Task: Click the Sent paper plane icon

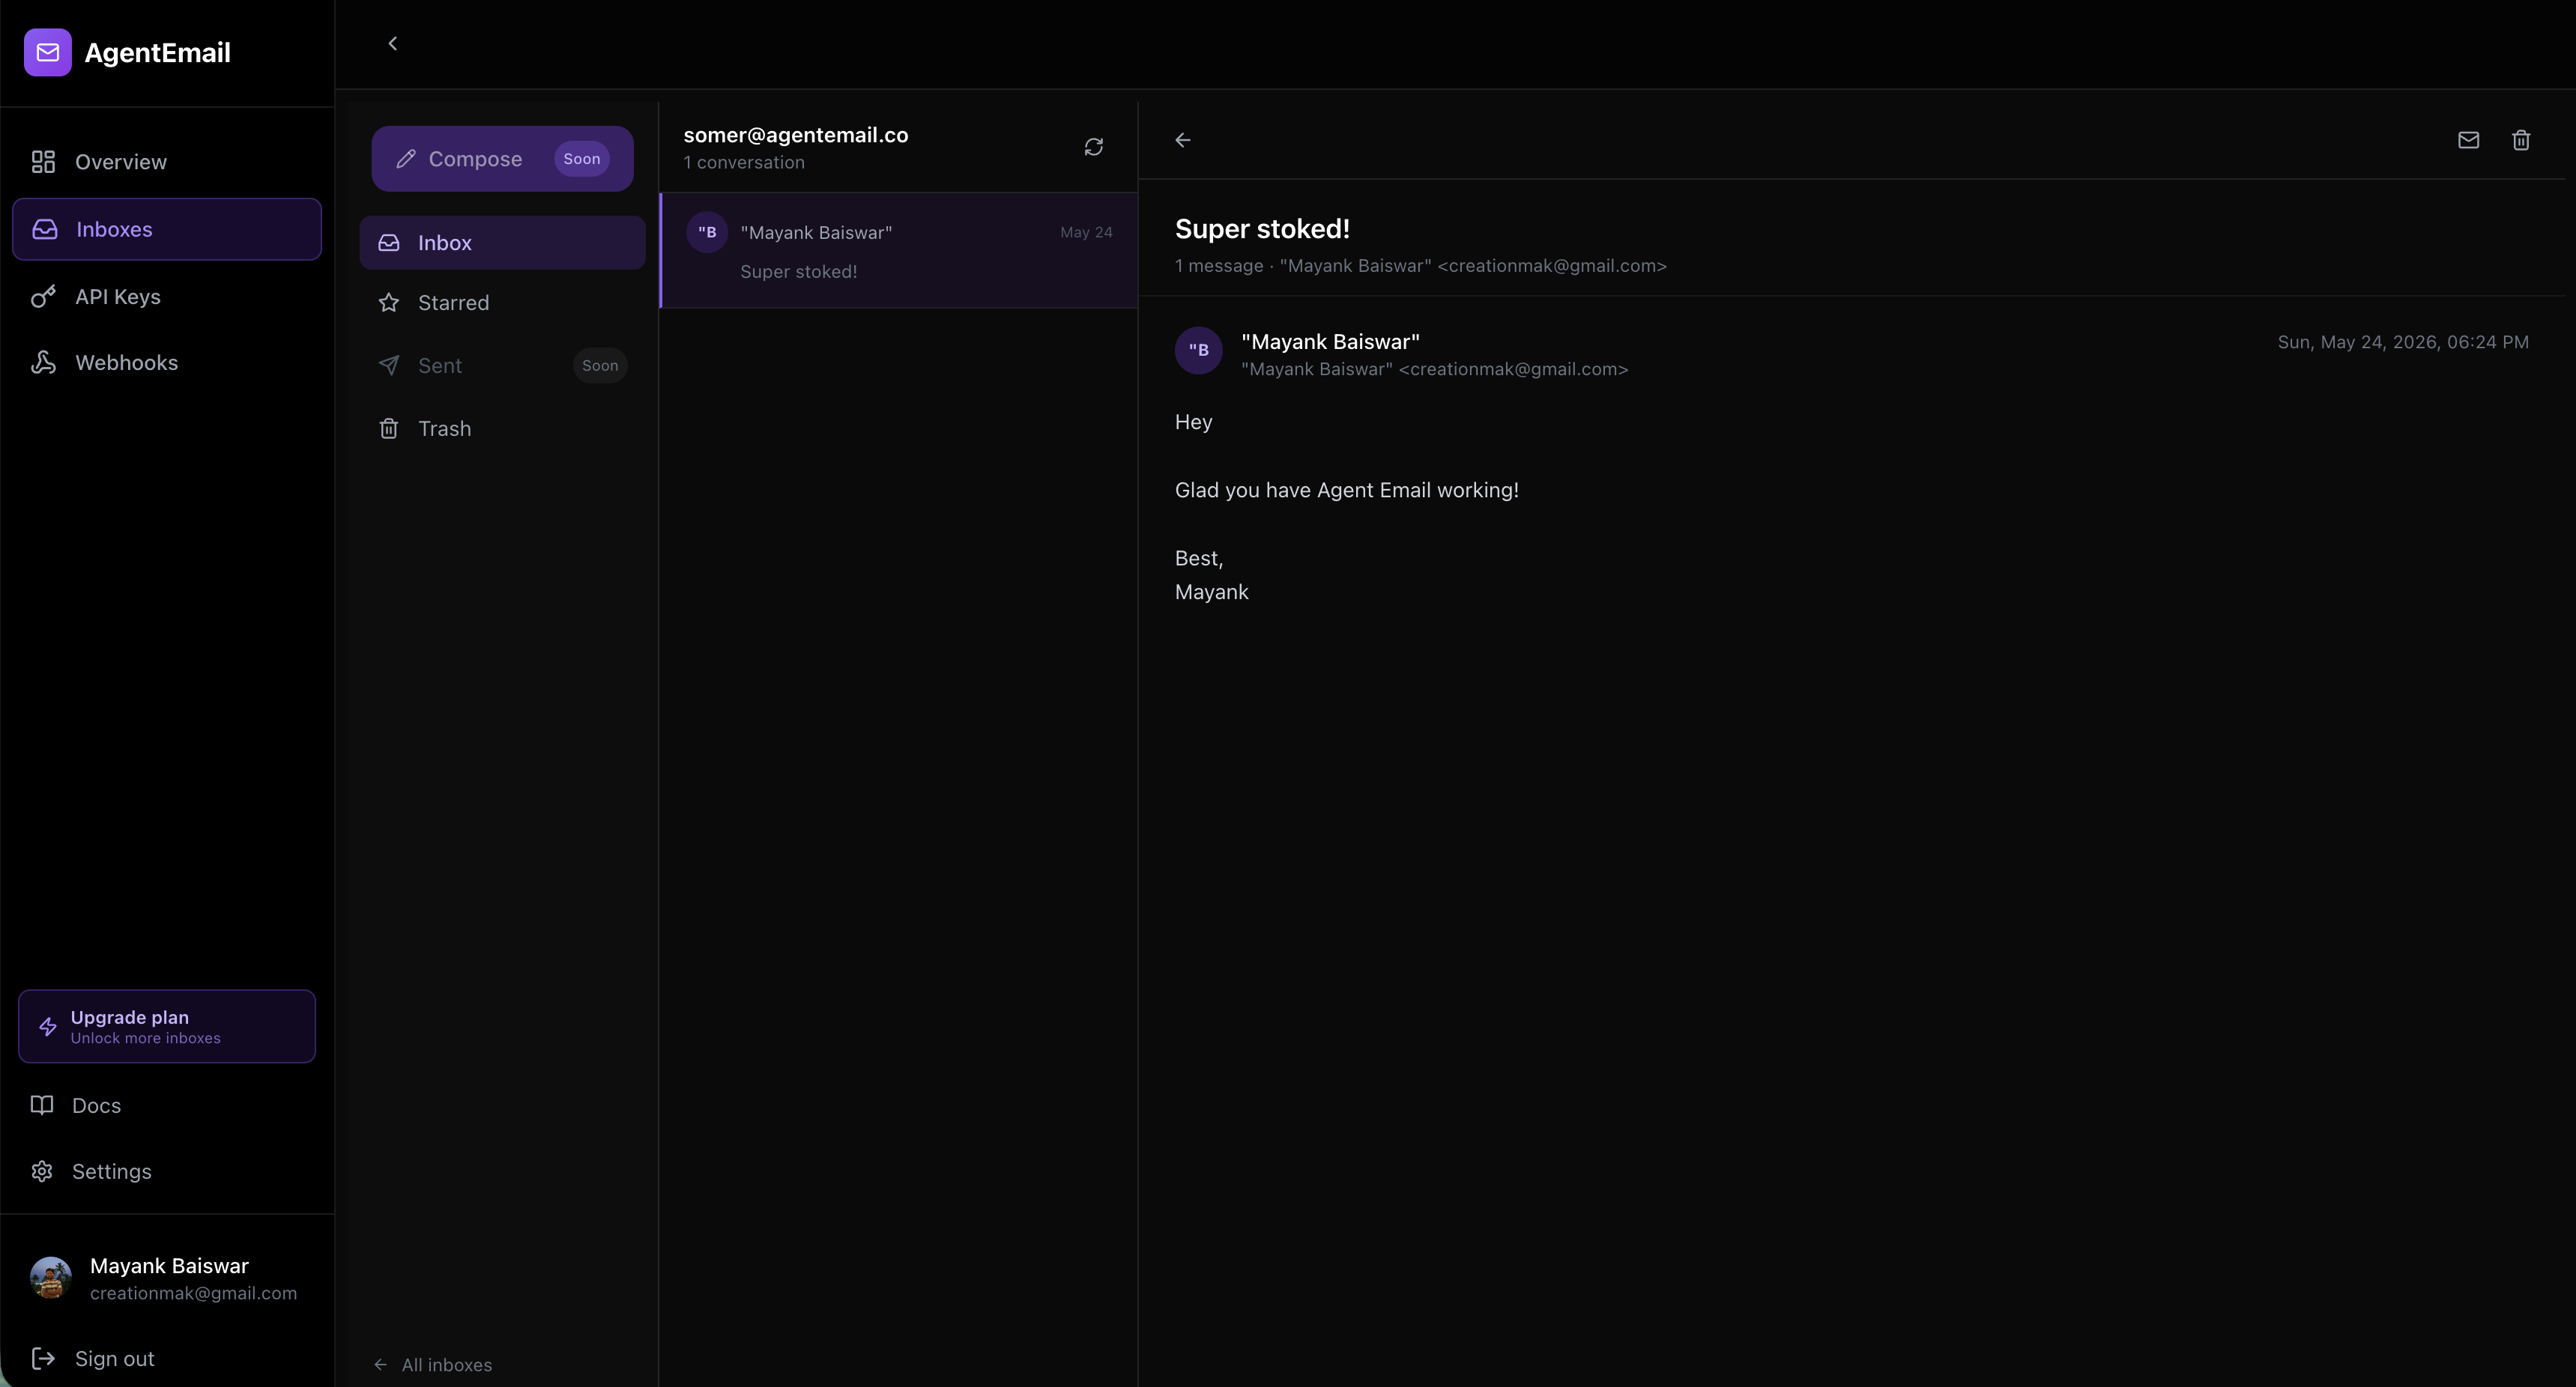Action: coord(389,365)
